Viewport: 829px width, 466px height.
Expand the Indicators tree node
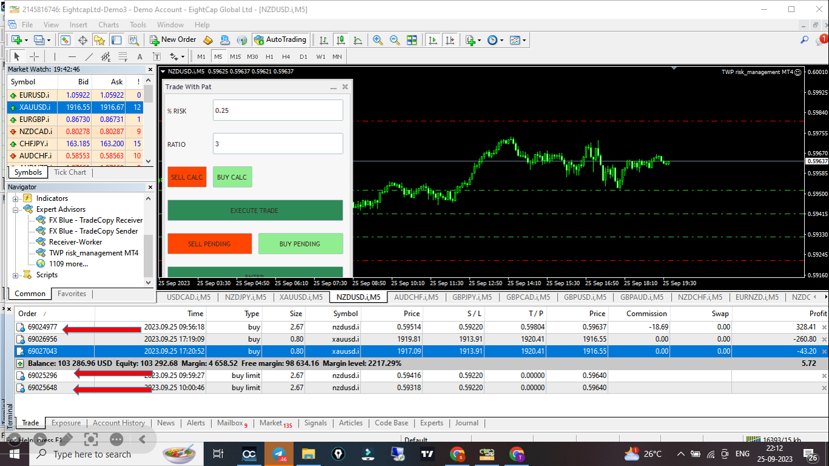click(16, 198)
